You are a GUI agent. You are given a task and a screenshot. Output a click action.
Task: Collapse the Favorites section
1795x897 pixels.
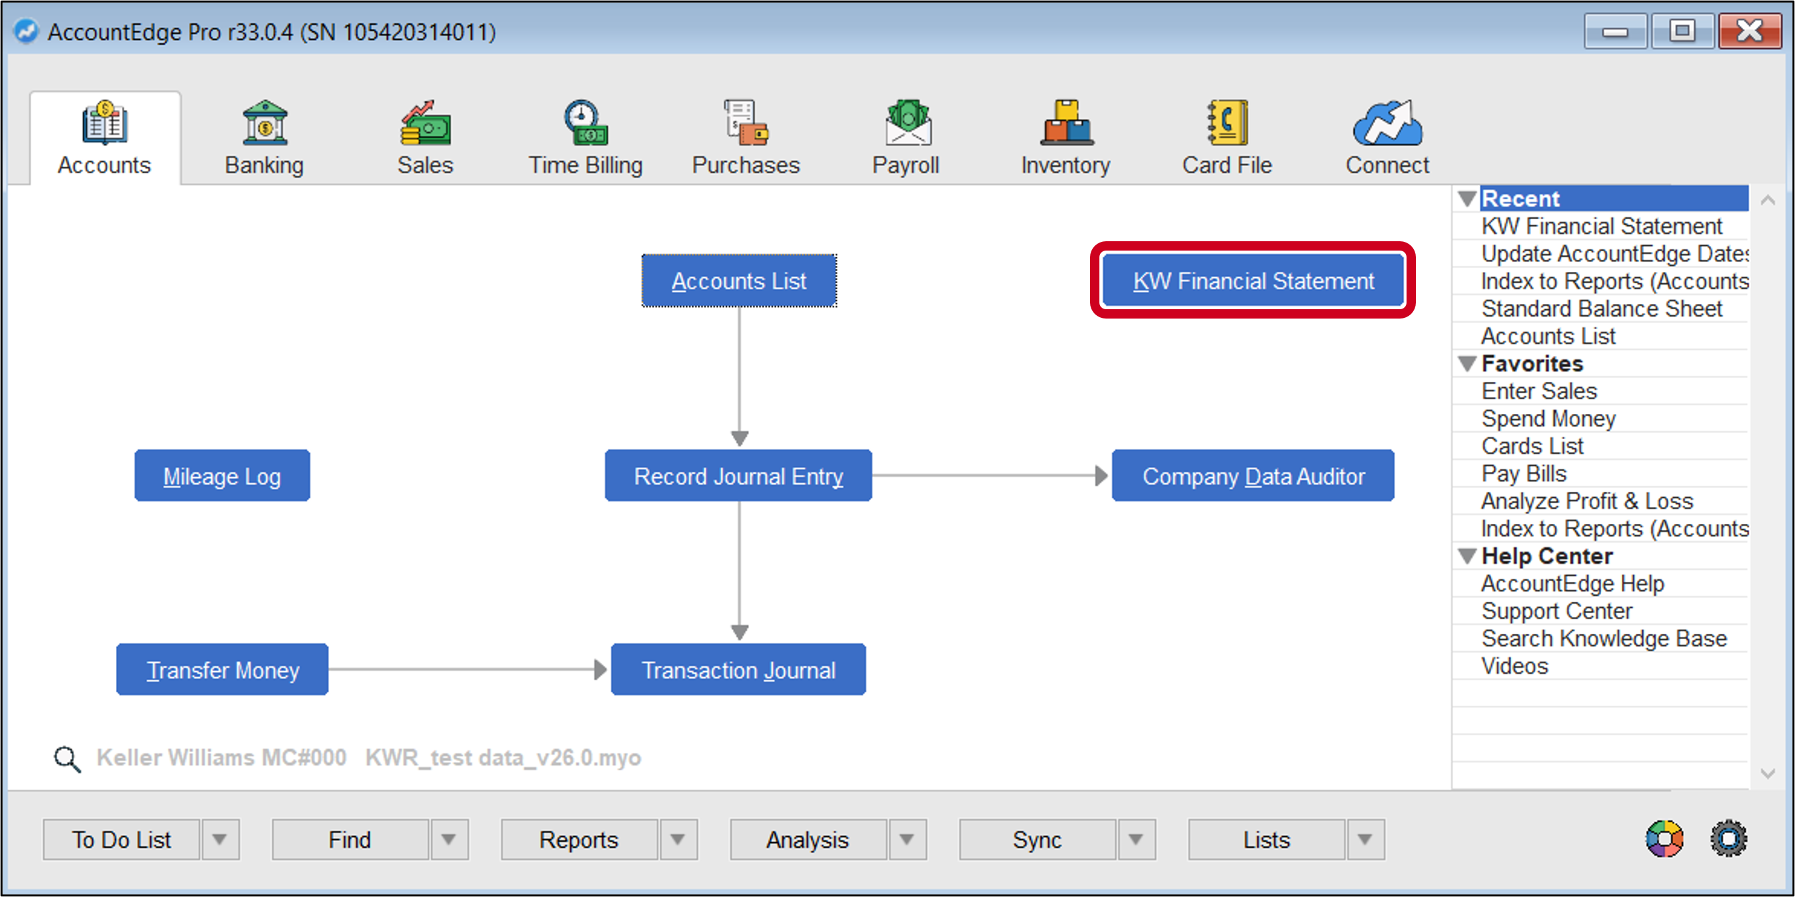pos(1467,363)
